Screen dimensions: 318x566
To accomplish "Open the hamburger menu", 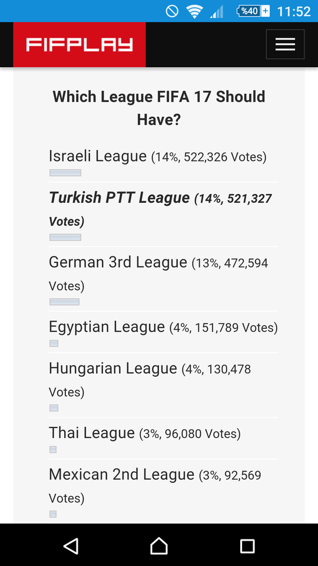I will coord(285,44).
